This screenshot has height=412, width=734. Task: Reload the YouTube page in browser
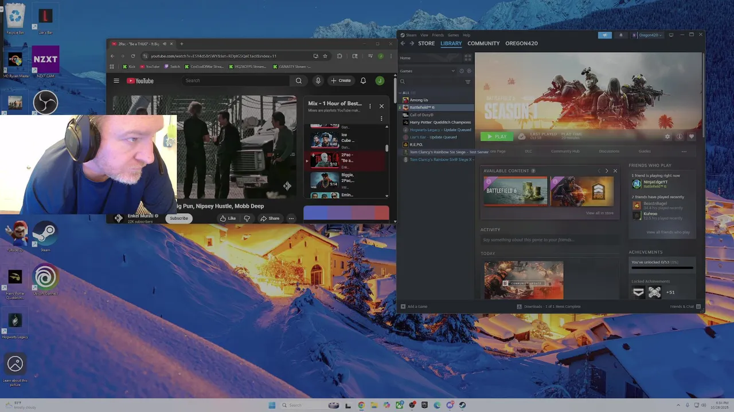(x=132, y=56)
